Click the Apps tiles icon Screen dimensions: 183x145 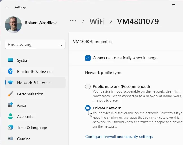tap(10, 105)
